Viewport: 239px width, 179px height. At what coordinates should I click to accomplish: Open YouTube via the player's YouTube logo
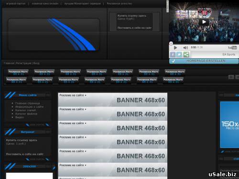click(x=232, y=48)
